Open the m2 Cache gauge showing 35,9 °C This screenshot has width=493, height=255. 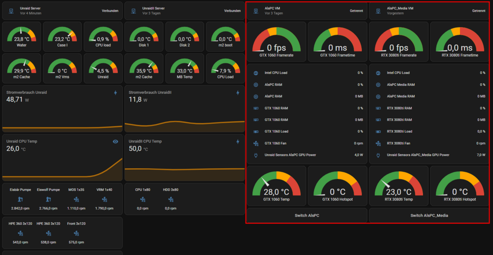[143, 68]
